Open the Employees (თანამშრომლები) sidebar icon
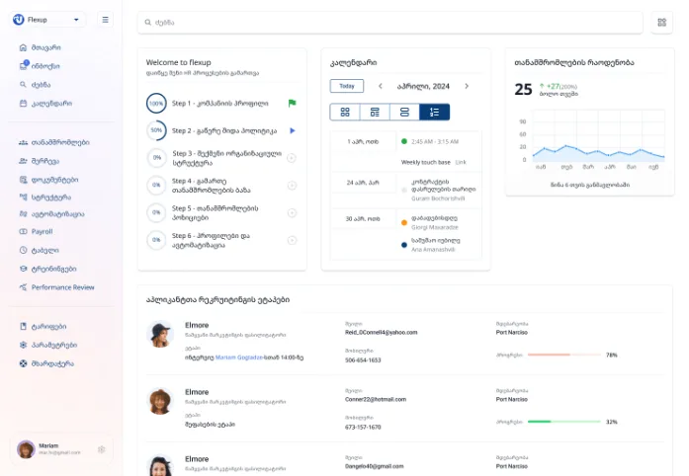Screen dimensions: 689x476 [23, 142]
